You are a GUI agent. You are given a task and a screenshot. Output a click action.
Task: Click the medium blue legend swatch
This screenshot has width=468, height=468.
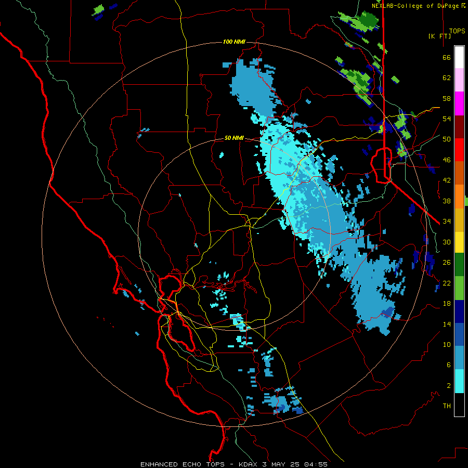pos(459,334)
